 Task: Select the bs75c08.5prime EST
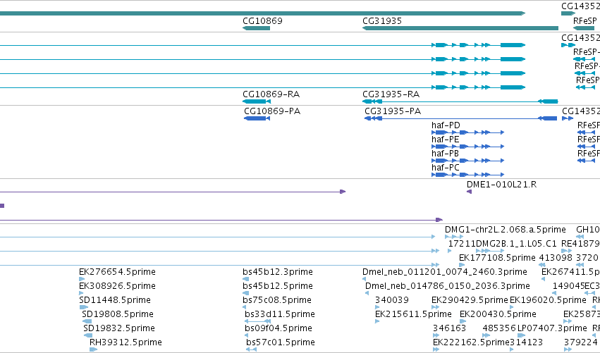pos(244,307)
